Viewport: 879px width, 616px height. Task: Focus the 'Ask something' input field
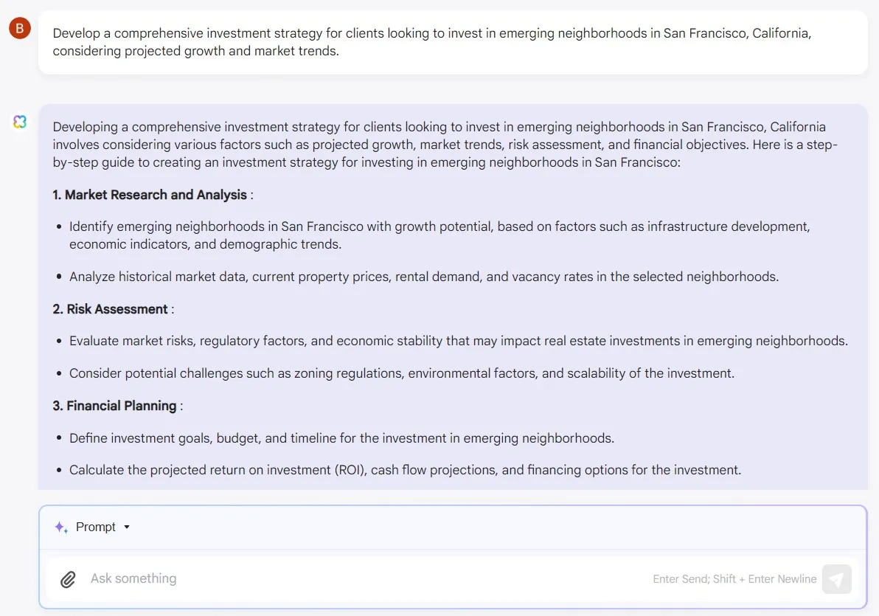tap(369, 578)
